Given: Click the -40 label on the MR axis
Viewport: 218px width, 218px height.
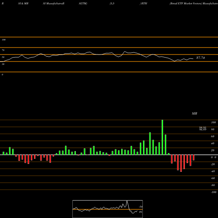Looking at the screenshot, I should 213,171.
